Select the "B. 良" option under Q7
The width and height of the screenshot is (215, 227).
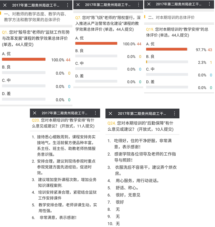click(x=79, y=51)
